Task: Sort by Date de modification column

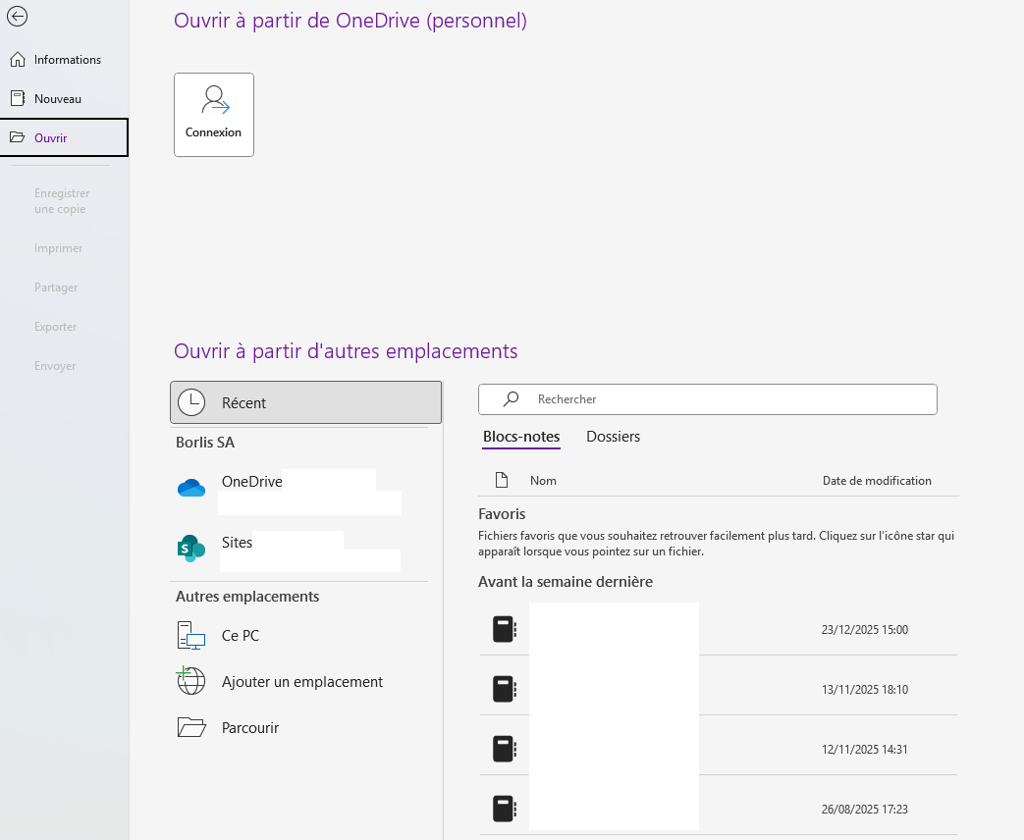Action: pyautogui.click(x=877, y=481)
